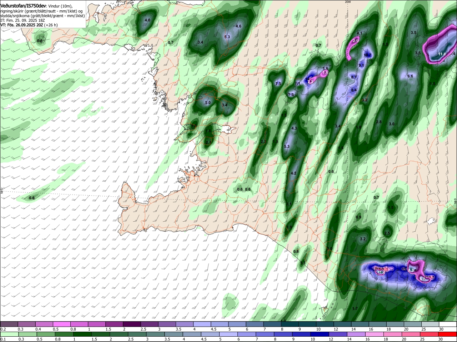Select the 3.0 precipitation value label
The image size is (457, 342).
(x=391, y=124)
